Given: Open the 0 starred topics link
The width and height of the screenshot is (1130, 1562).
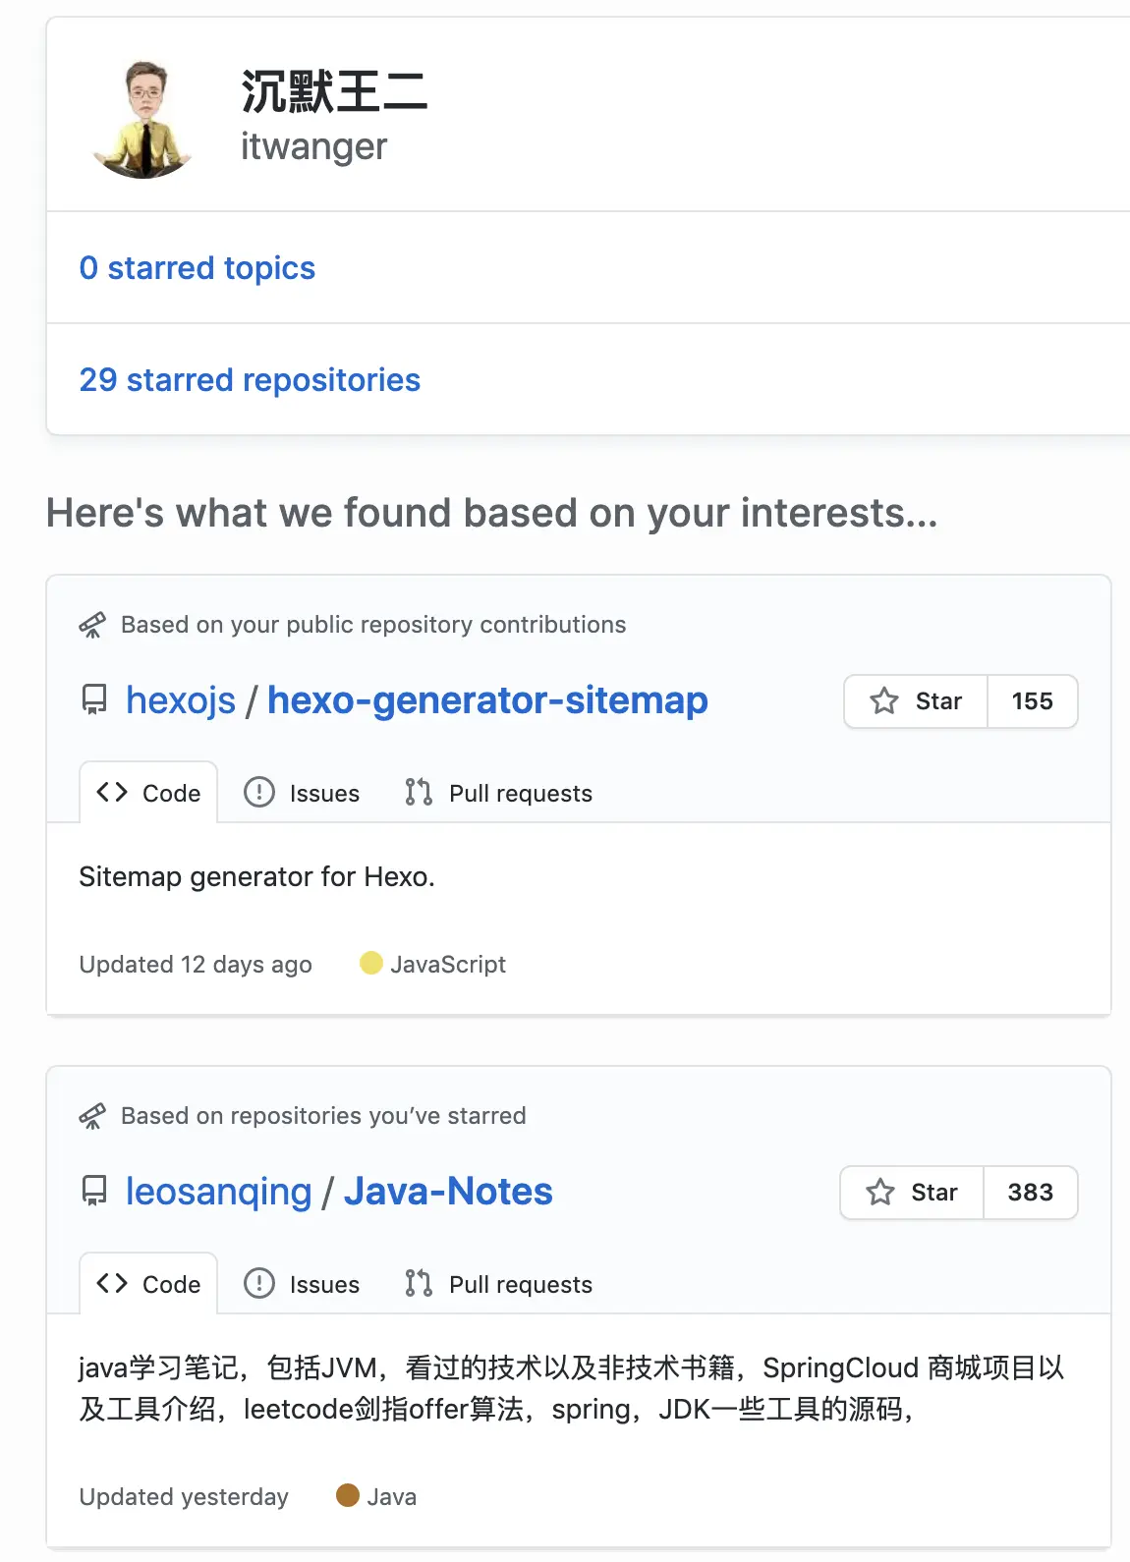Looking at the screenshot, I should coord(197,268).
